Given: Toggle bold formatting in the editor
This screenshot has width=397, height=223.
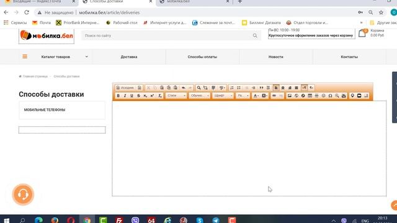Looking at the screenshot, I should (118, 96).
